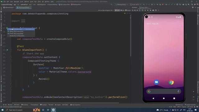Screen dimensions: 199x112
Task: Click the emulator rotate right icon
Action: pos(142,10)
